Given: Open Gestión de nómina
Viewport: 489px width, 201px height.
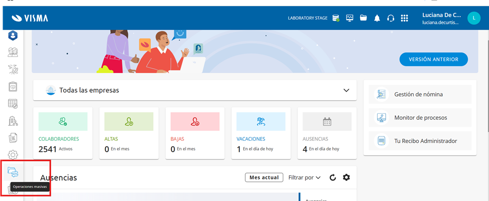Looking at the screenshot, I should point(420,94).
